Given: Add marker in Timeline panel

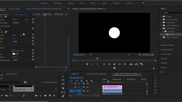Looking at the screenshot, I should click(x=87, y=81).
